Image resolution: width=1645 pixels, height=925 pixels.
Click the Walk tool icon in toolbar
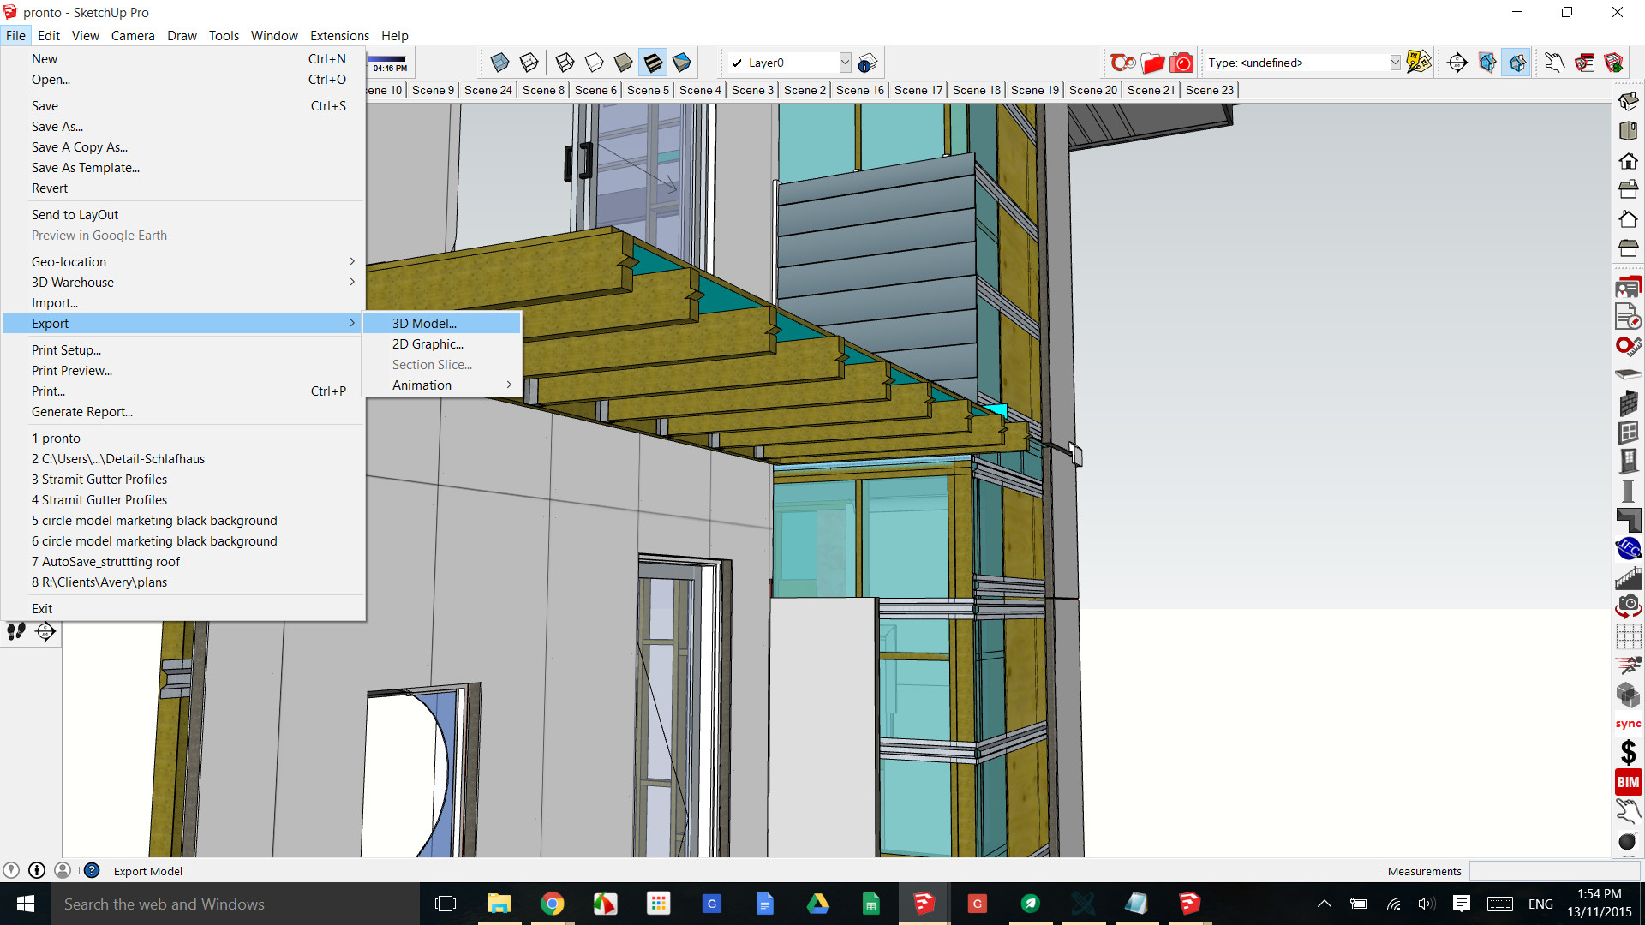[x=15, y=631]
